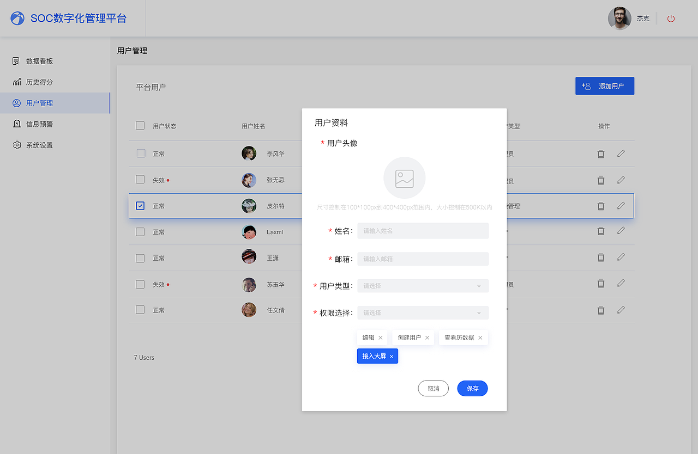Uncheck the checkbox for 皮尔特's row

point(140,206)
